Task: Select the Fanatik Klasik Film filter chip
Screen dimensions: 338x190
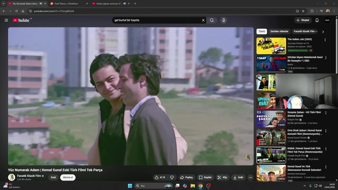Action: coord(305,31)
